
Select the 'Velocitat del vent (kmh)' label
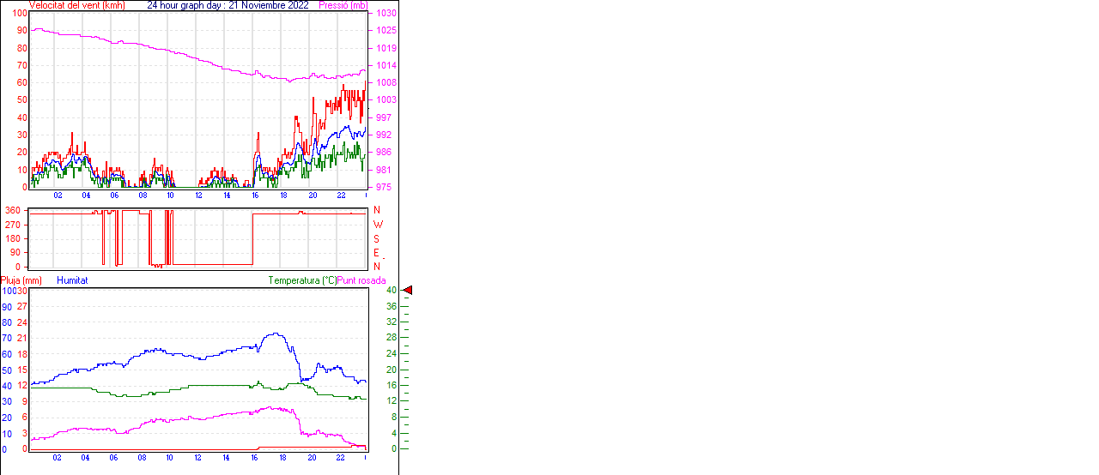(x=77, y=5)
